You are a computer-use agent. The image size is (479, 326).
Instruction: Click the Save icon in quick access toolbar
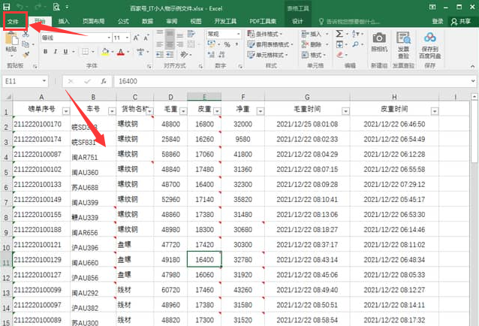8,7
